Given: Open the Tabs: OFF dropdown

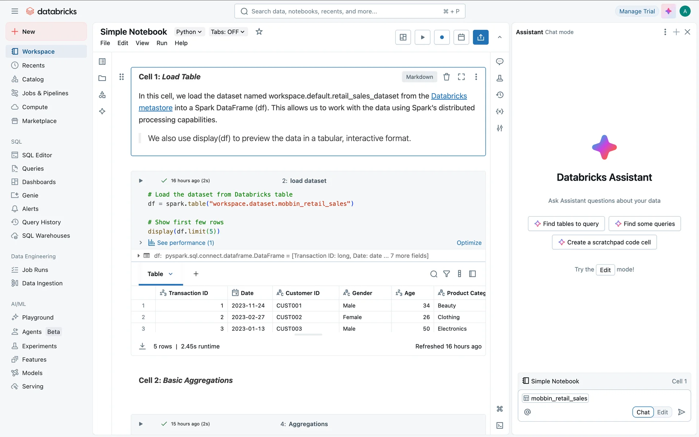Looking at the screenshot, I should 228,32.
